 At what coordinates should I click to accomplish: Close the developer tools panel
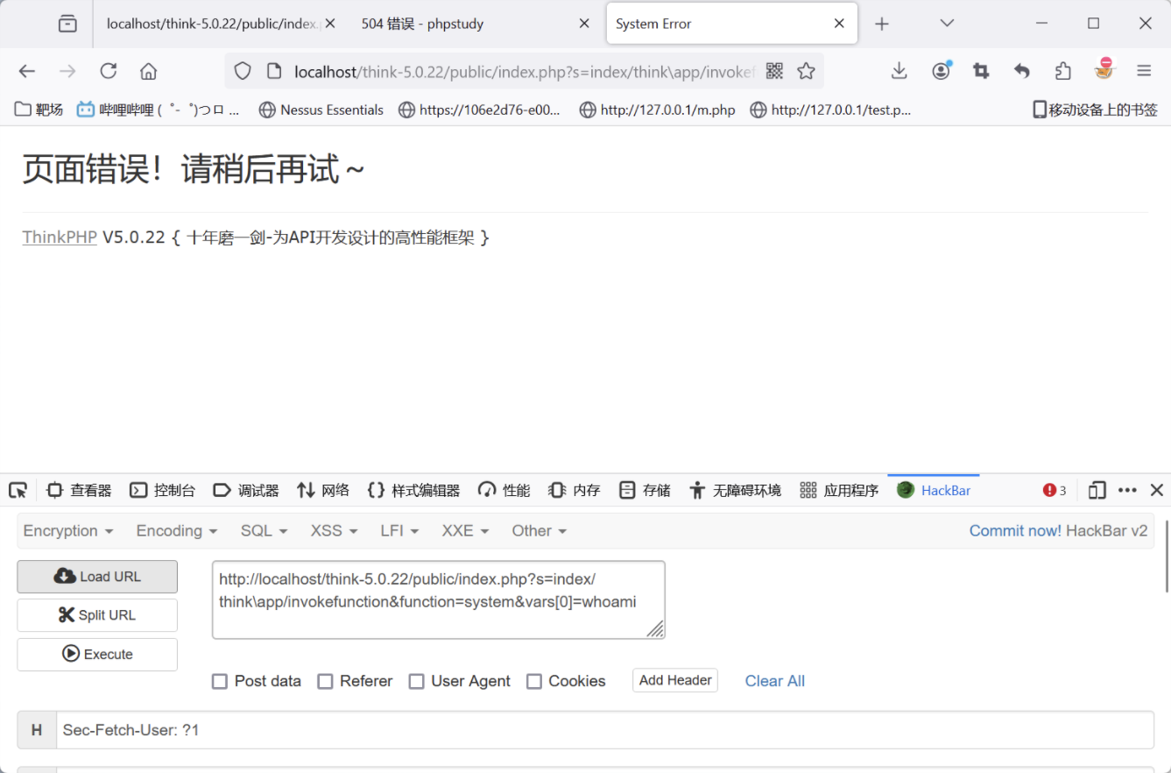click(x=1156, y=490)
